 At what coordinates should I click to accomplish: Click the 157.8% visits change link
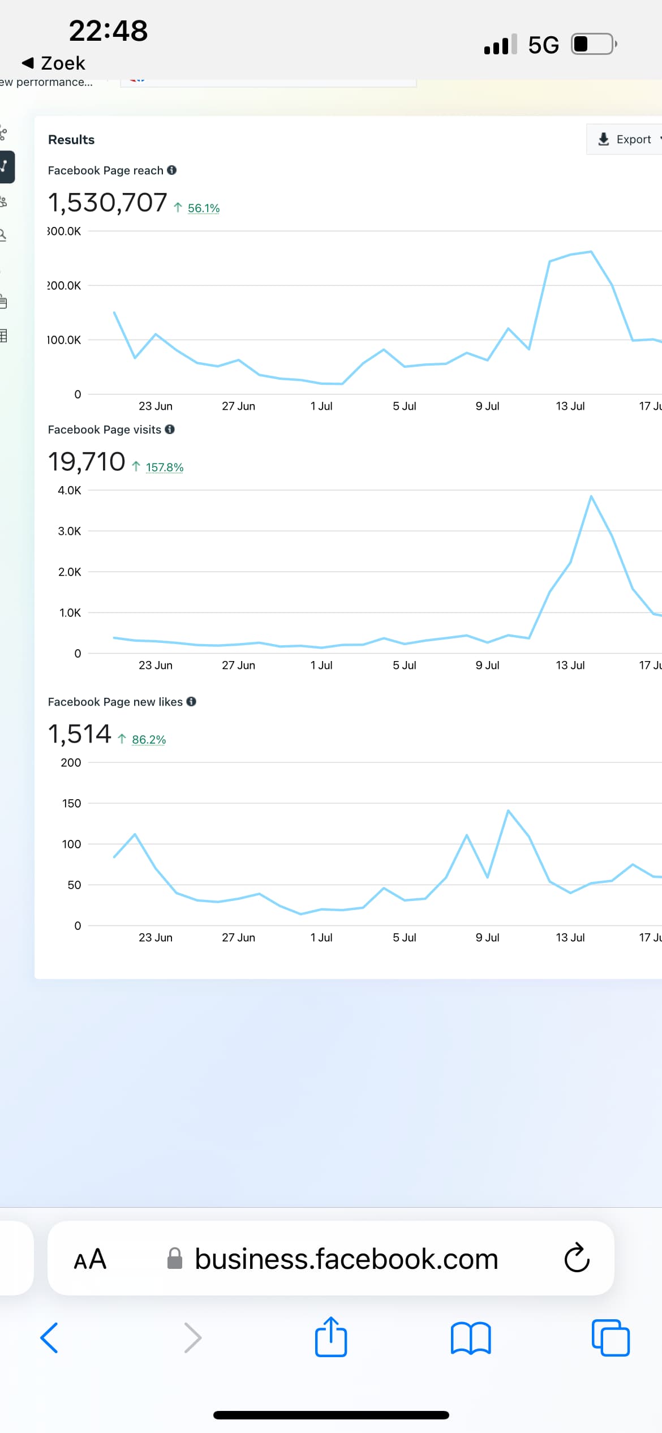[x=164, y=467]
